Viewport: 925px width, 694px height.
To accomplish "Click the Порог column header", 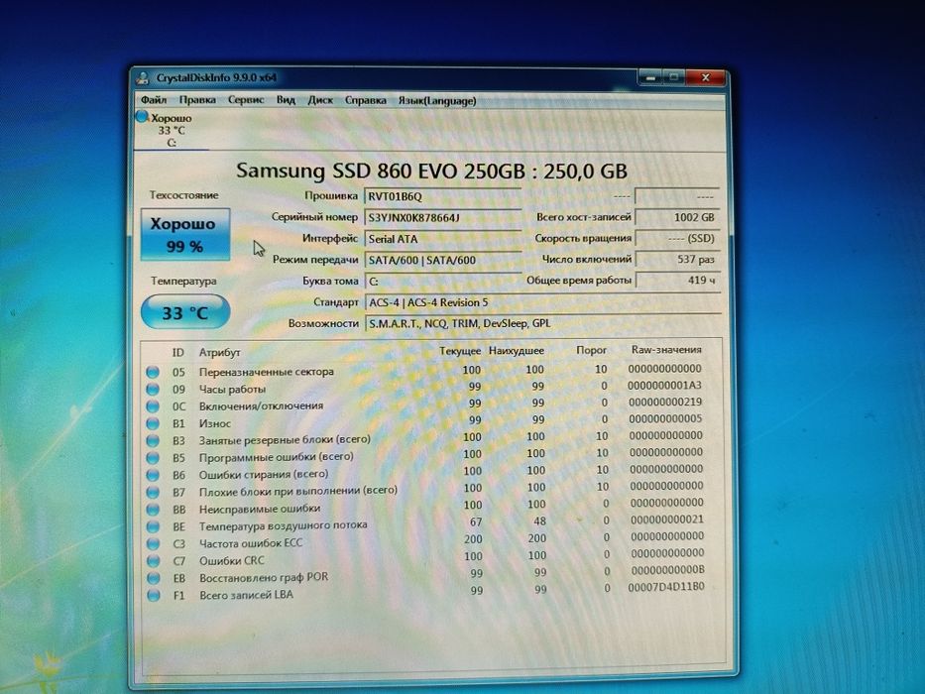I will [591, 350].
